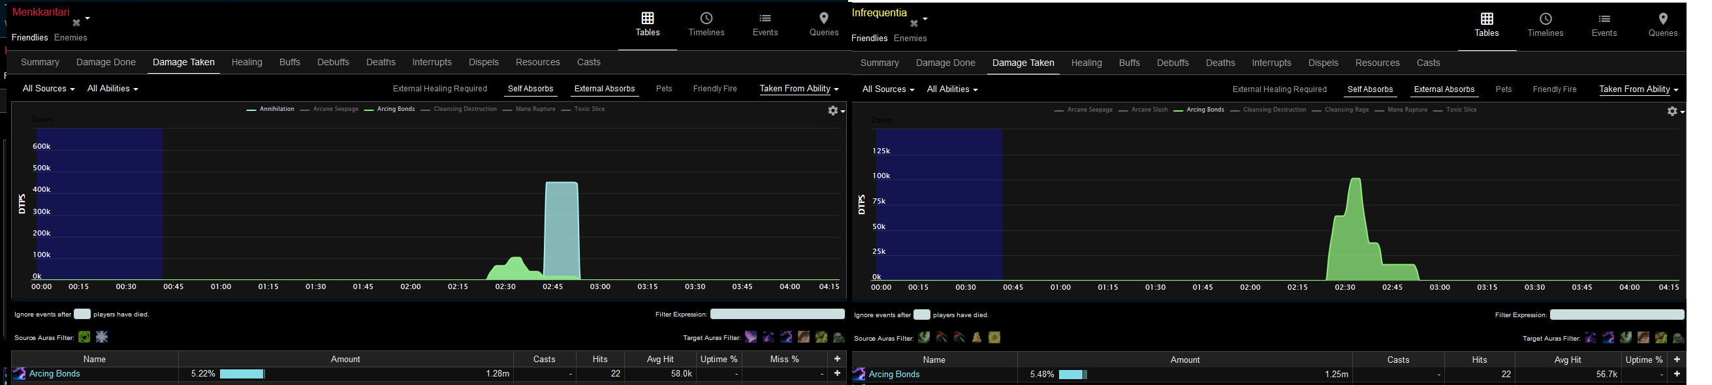The image size is (1712, 385).
Task: Click the Enemies link under Infrequentia
Action: pyautogui.click(x=910, y=38)
